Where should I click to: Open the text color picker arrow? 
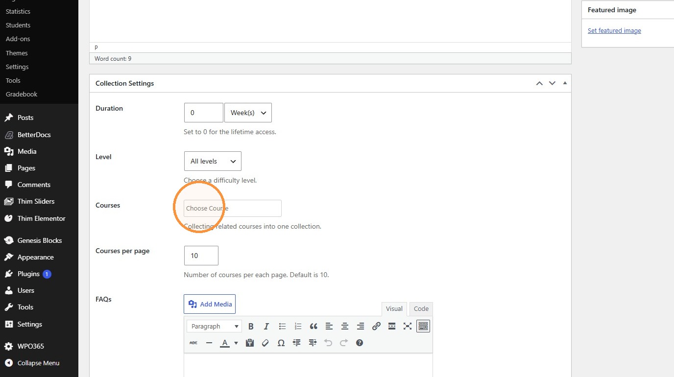(x=236, y=343)
